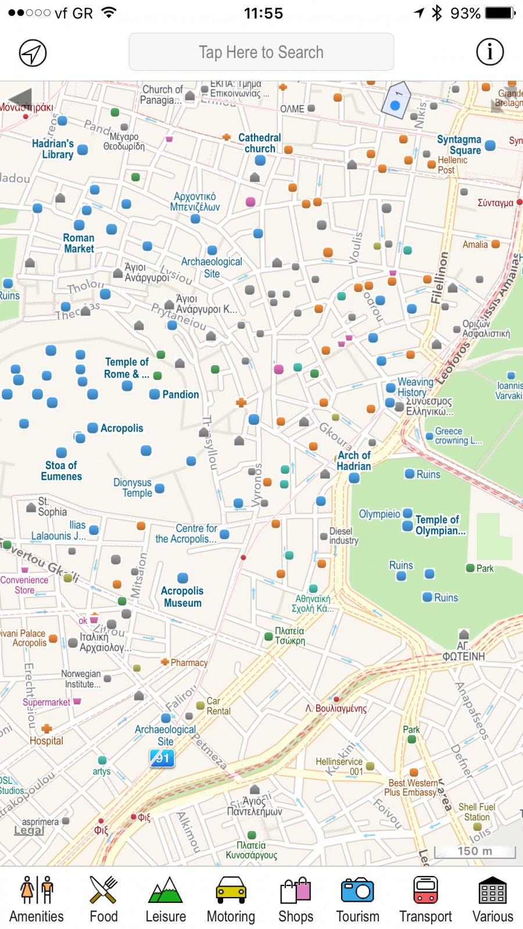
Task: Tap the Syntagma Square marker
Action: [490, 145]
